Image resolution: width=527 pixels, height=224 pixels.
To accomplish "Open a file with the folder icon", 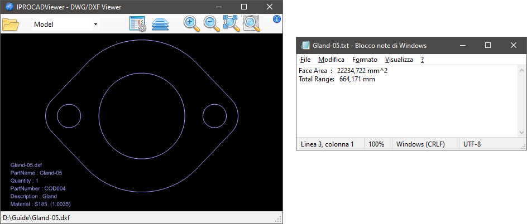I will (11, 24).
